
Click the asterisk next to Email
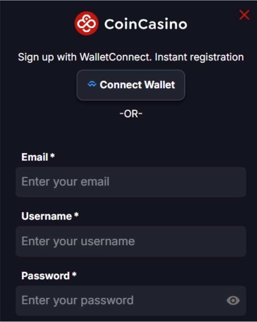53,156
